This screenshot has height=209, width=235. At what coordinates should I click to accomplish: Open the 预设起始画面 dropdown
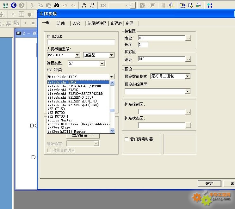click(188, 91)
